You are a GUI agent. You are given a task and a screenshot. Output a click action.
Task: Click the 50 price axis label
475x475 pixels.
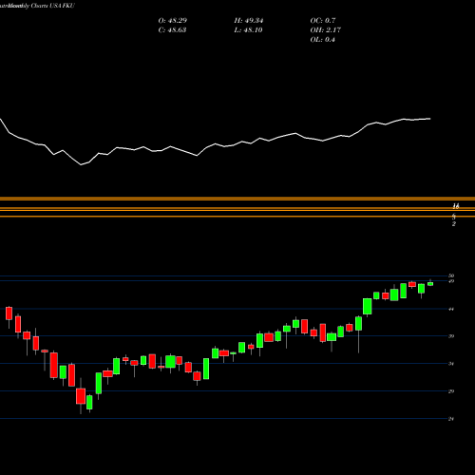pos(451,275)
